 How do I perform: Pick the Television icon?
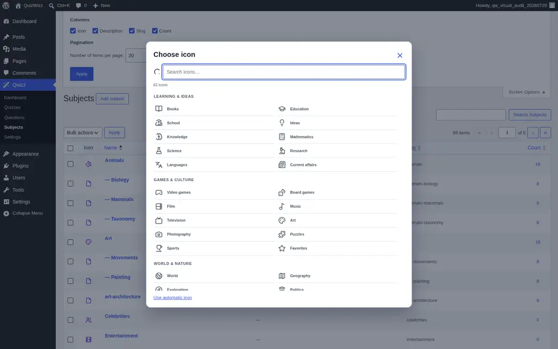214,220
